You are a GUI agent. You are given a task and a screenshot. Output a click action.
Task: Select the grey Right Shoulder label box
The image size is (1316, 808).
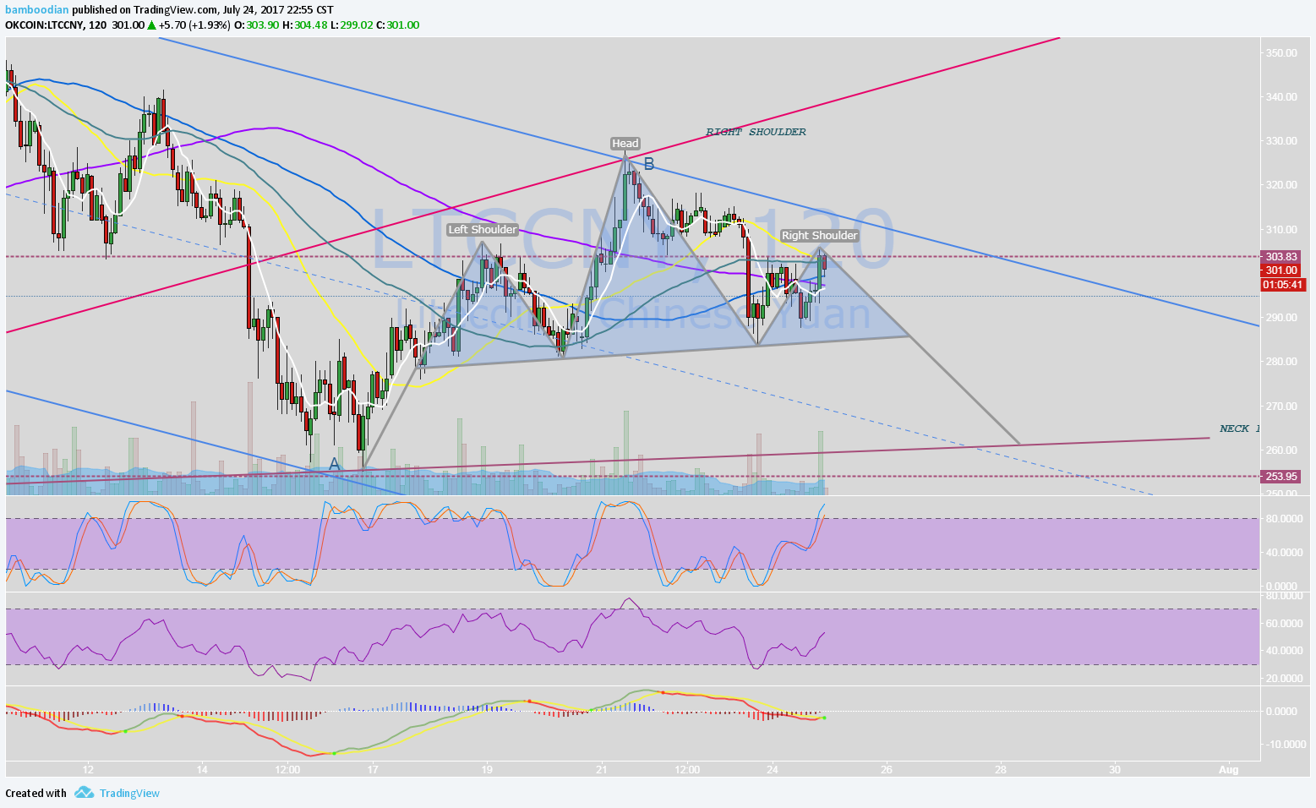click(820, 236)
